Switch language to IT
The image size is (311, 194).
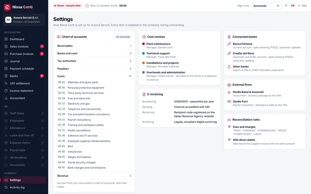(286, 6)
